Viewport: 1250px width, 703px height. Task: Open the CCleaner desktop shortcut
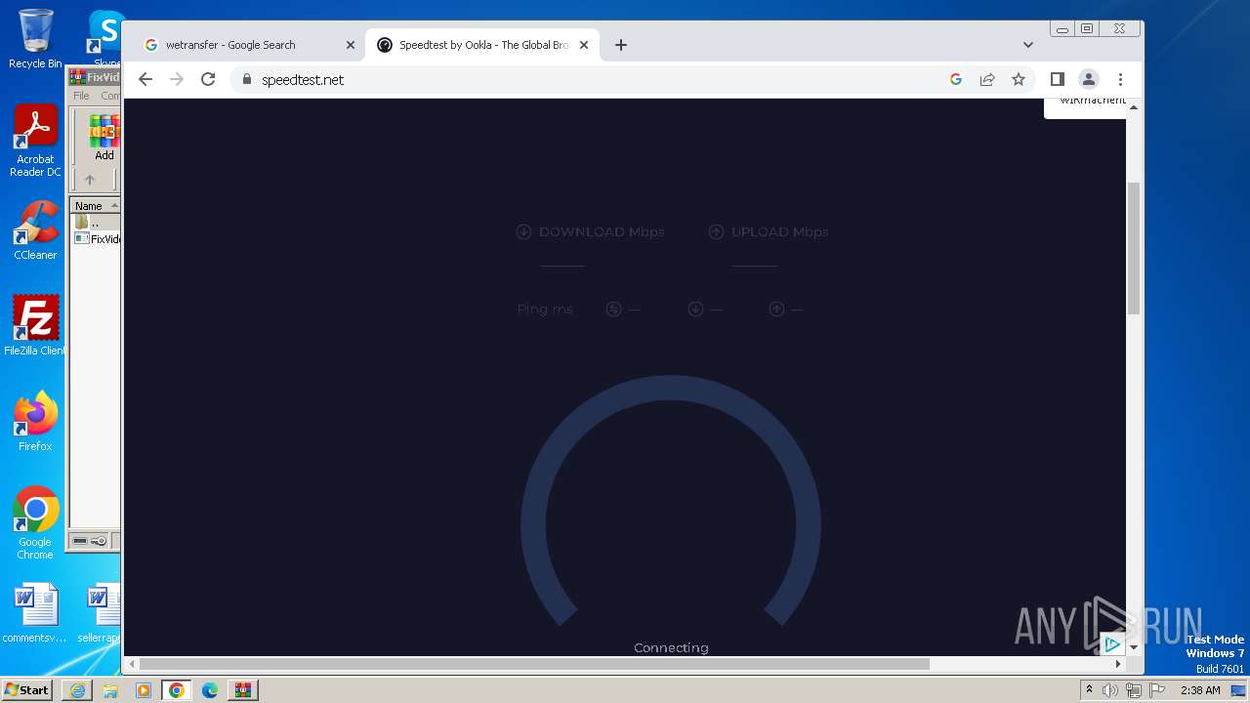(35, 230)
